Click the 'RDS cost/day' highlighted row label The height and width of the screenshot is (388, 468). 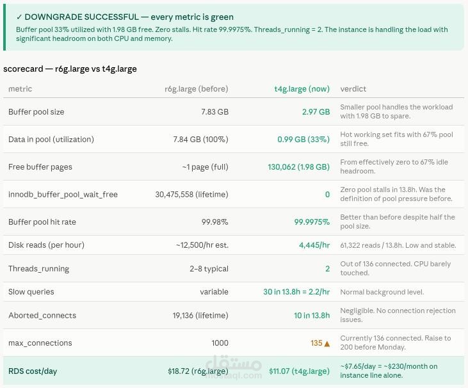(33, 371)
